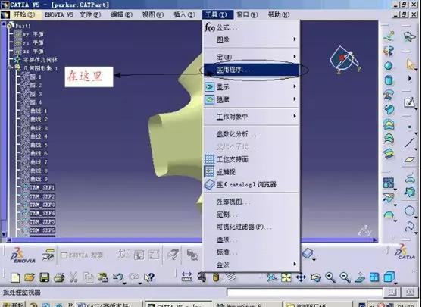This screenshot has width=422, height=307.
Task: Select the Circle tool icon
Action: [410, 211]
